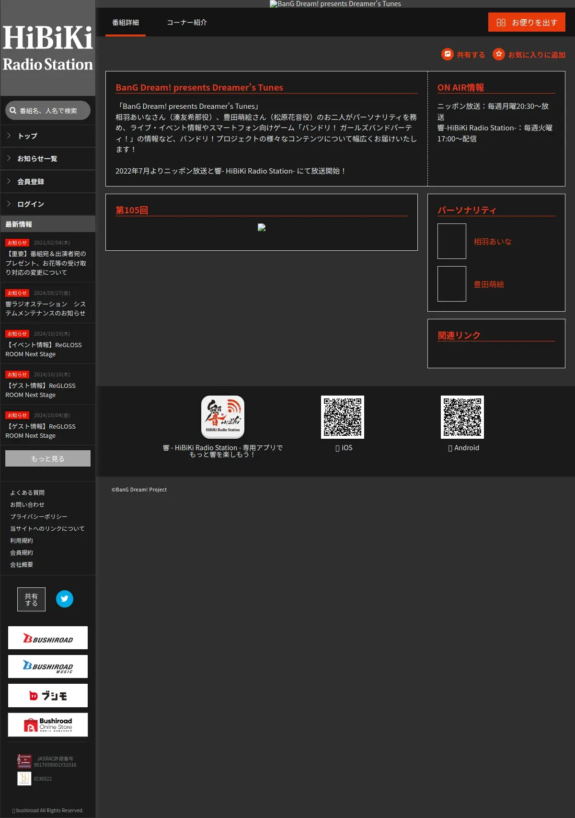Click the chevron beside ログイン
Screen dimensions: 575x818
[9, 204]
